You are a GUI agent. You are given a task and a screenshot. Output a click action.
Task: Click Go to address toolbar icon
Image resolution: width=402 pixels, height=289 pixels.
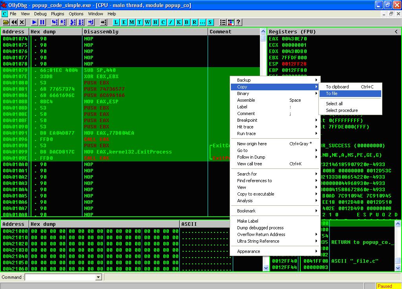pyautogui.click(x=104, y=22)
